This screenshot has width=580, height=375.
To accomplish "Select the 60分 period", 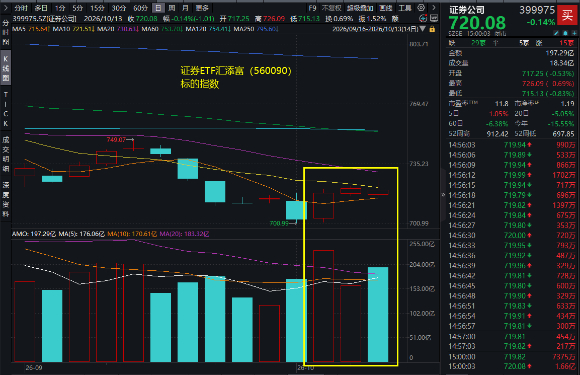I will pyautogui.click(x=140, y=8).
